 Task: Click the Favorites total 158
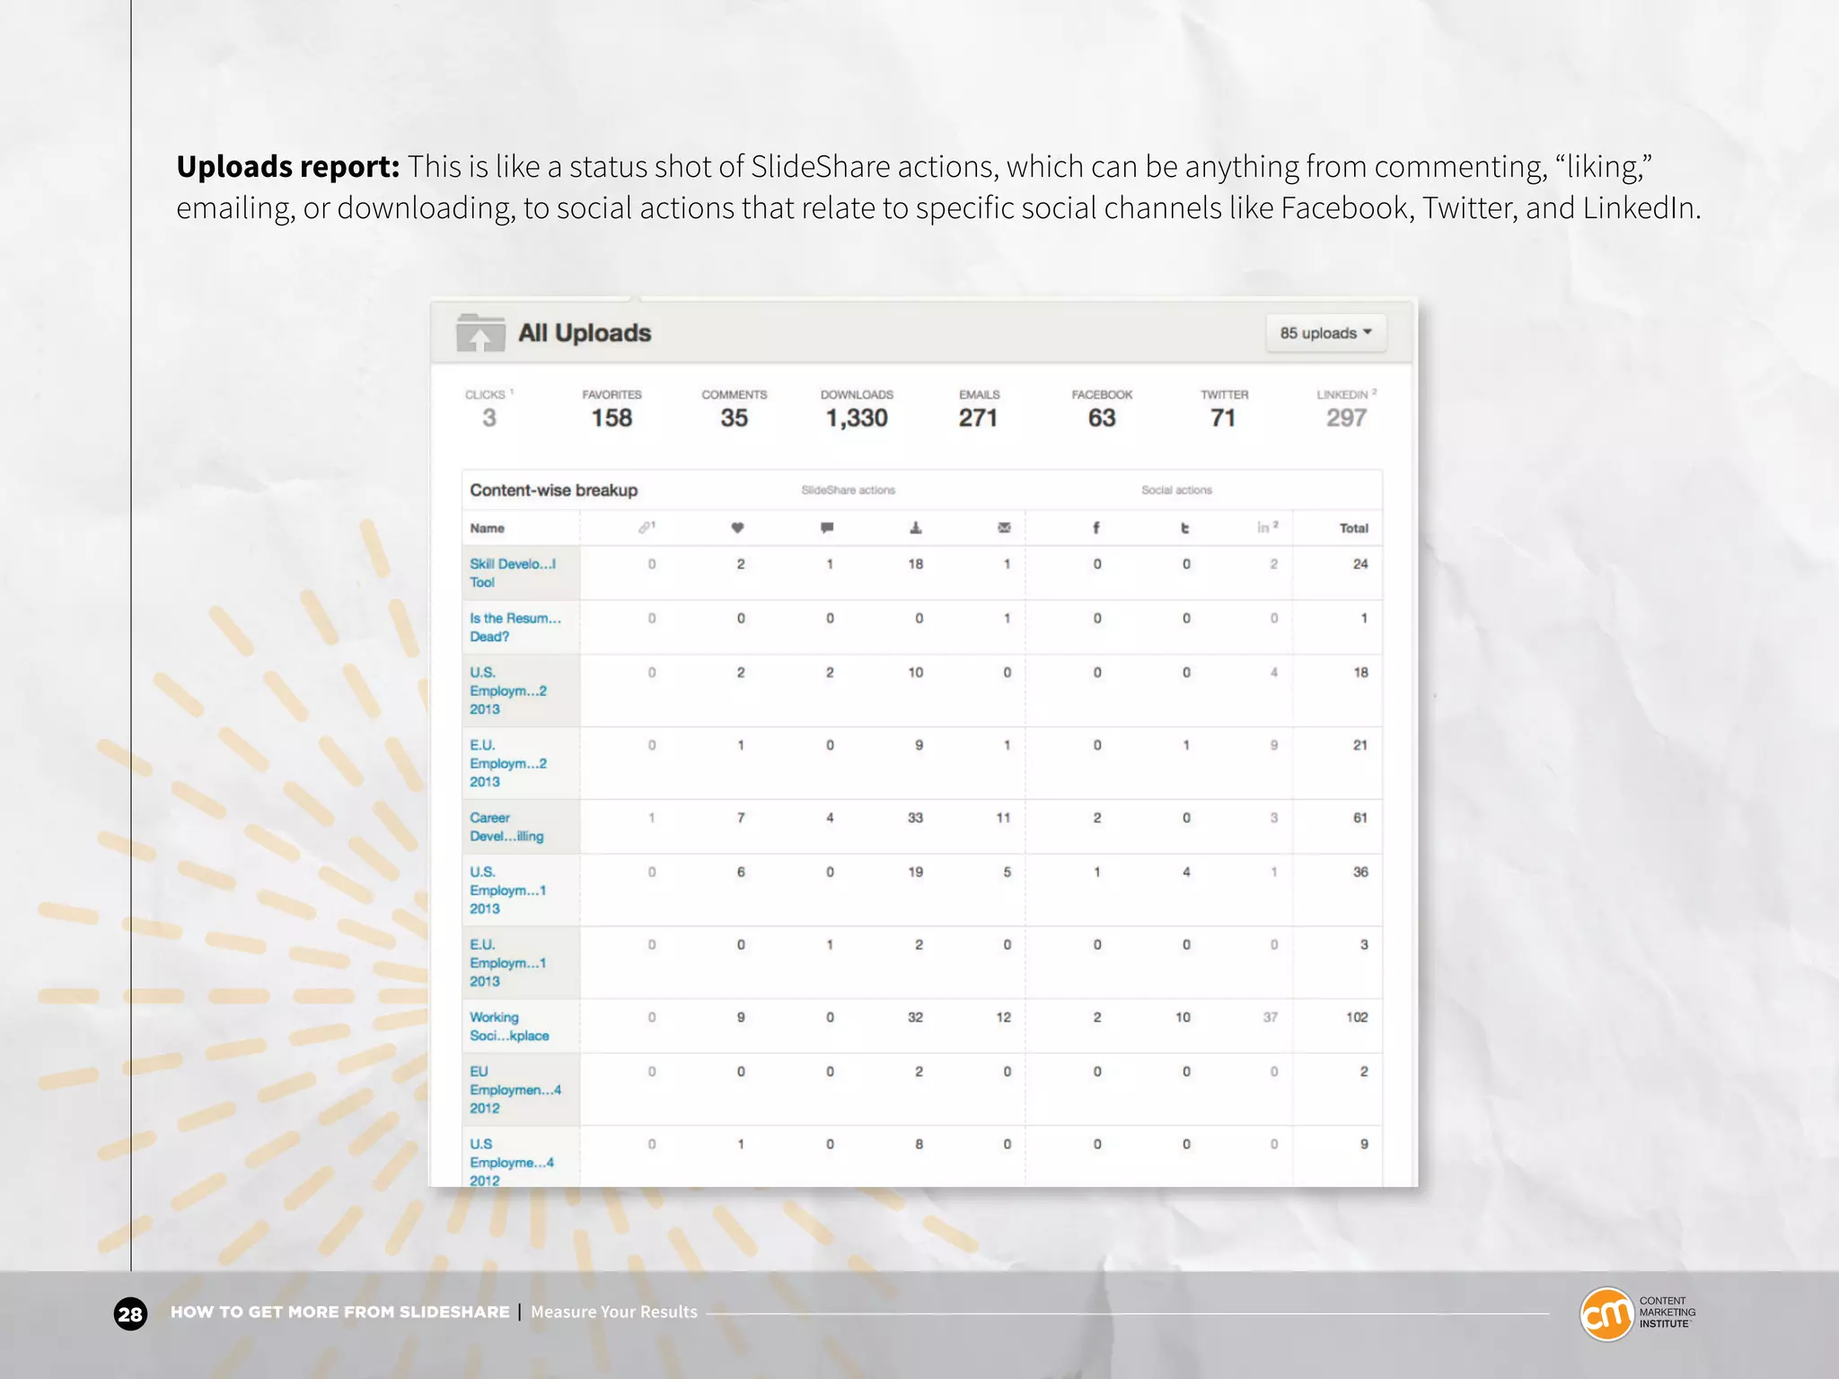[612, 417]
